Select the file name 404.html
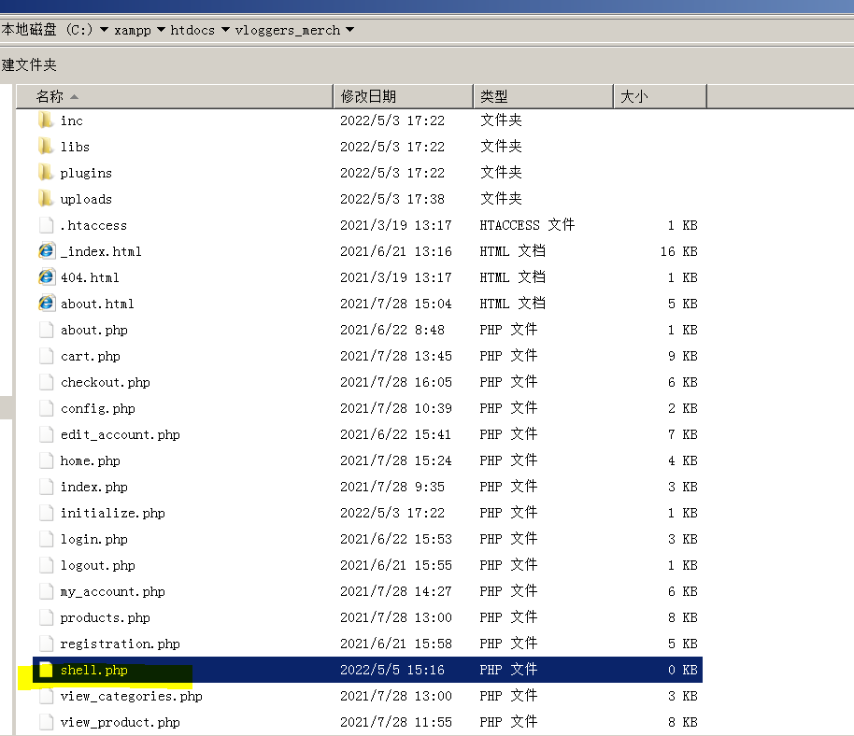The image size is (854, 736). (90, 277)
